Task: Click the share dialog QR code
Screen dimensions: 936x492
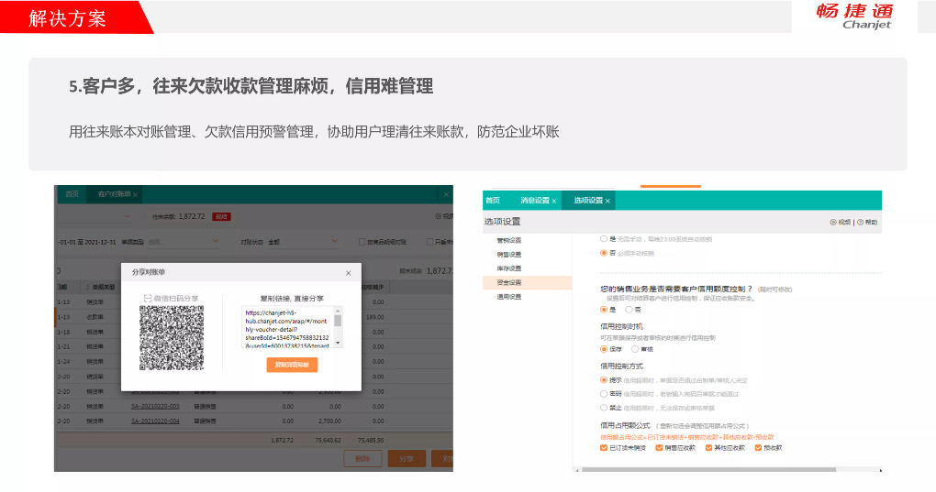Action: 172,338
